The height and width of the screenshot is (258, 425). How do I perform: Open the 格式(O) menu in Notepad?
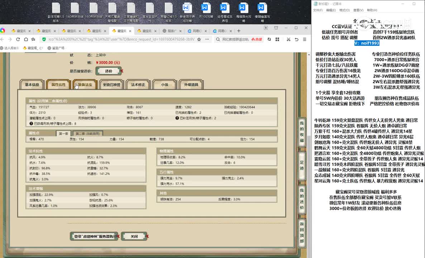tap(344, 10)
